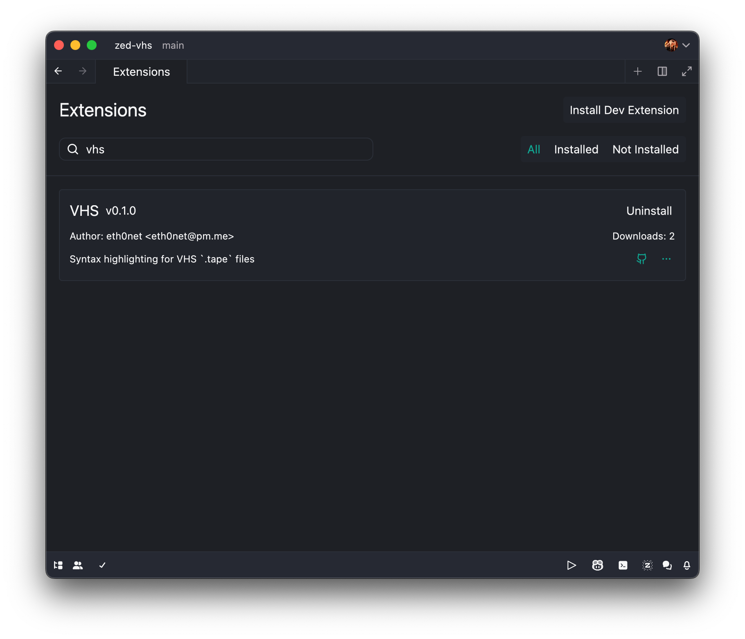
Task: Switch filter to Not Installed
Action: pyautogui.click(x=646, y=150)
